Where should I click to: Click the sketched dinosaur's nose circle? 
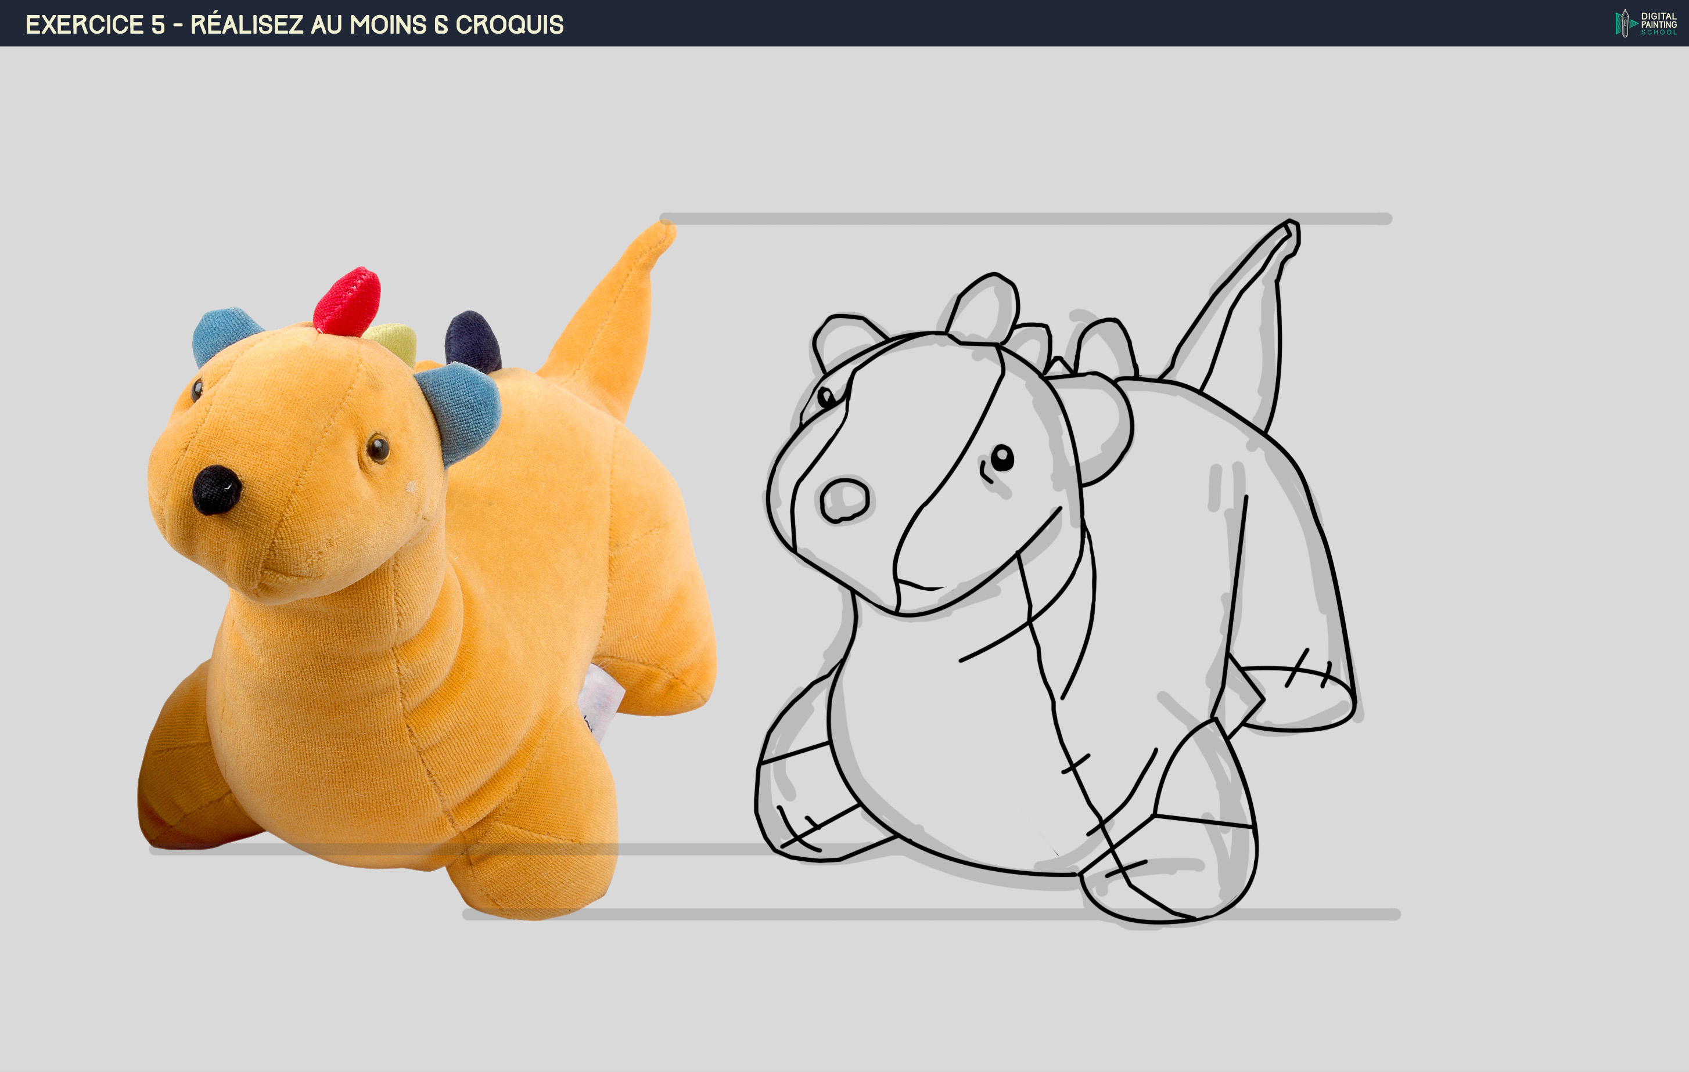844,500
